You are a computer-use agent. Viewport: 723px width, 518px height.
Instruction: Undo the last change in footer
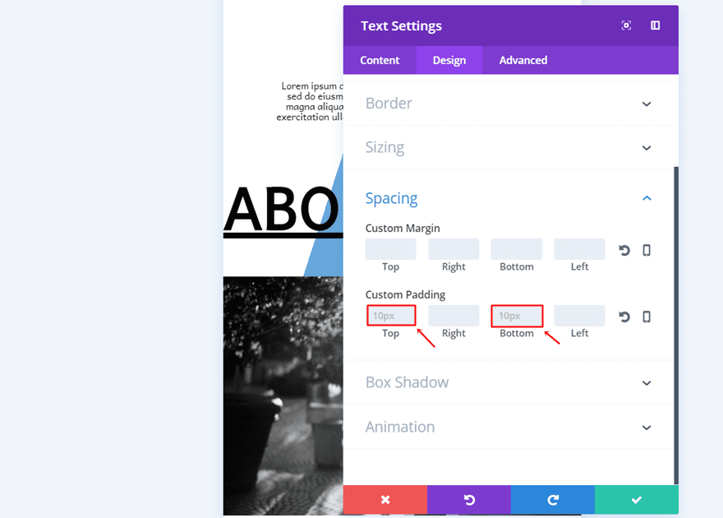click(x=469, y=499)
